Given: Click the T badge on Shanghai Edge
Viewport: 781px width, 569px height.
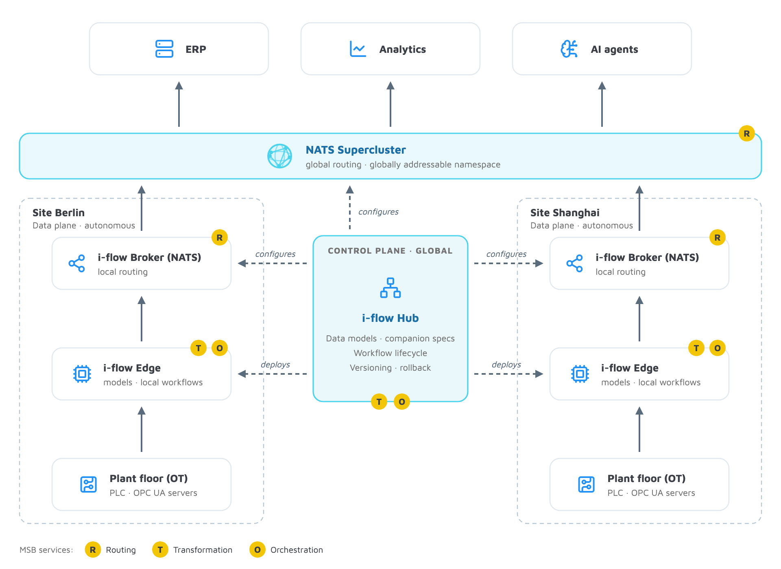Looking at the screenshot, I should coord(696,348).
